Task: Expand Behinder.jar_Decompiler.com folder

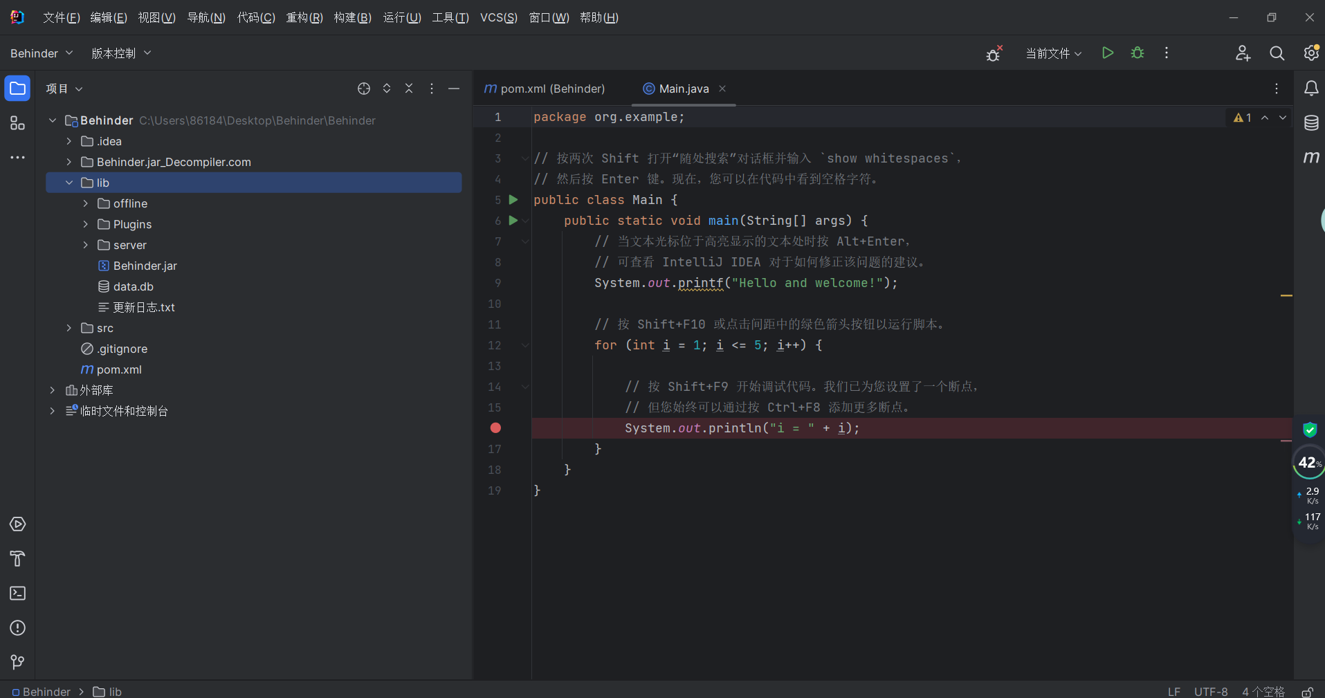Action: coord(69,162)
